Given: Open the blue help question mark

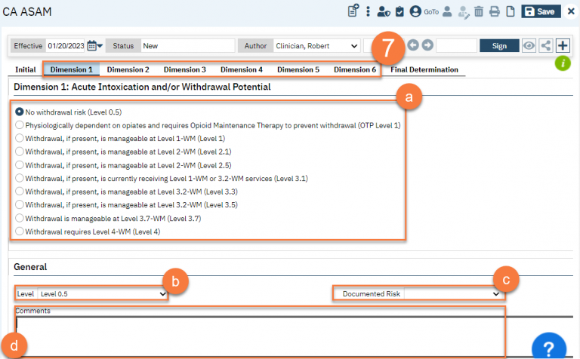Looking at the screenshot, I should [548, 348].
